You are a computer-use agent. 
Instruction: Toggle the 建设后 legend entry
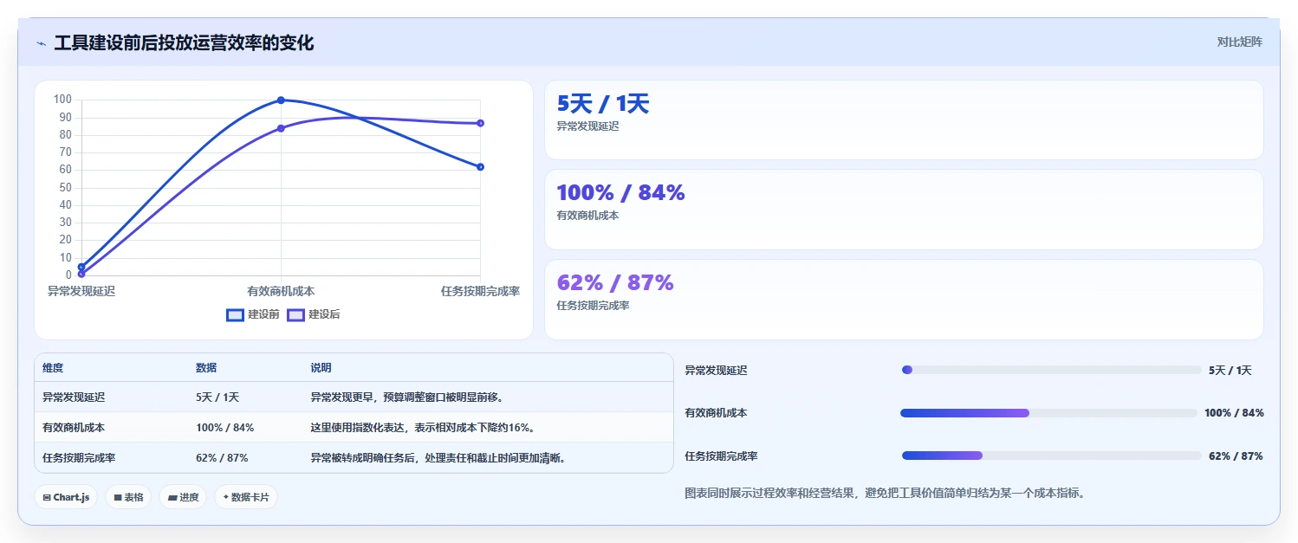point(314,314)
